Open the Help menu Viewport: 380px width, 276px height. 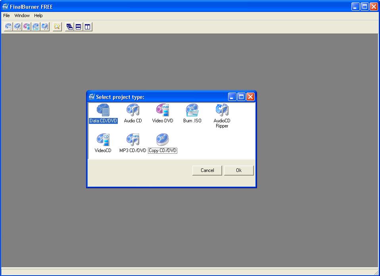(x=38, y=15)
